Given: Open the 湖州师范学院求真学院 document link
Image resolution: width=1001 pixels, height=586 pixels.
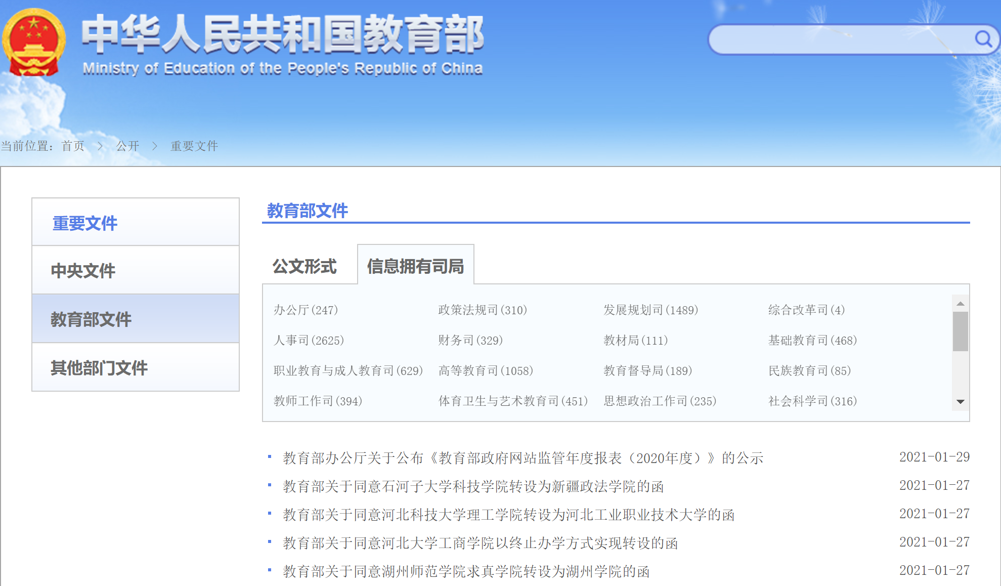Looking at the screenshot, I should 466,571.
